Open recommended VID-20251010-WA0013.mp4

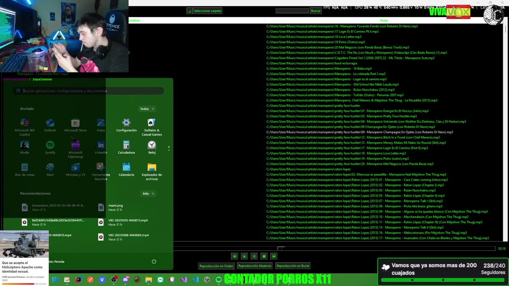coord(128,222)
